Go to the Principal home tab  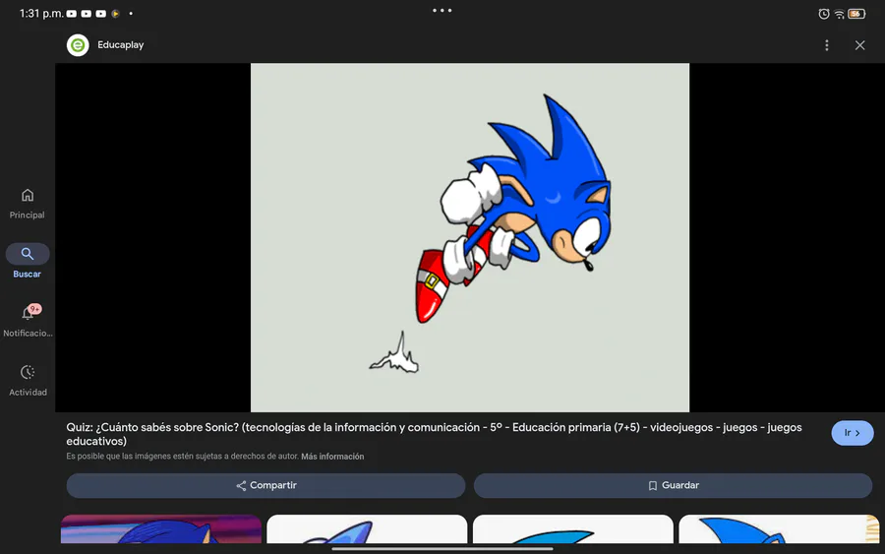point(28,204)
